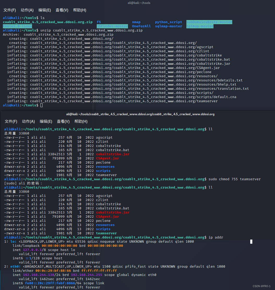Click the MAC address '00:0c:29:bf:88:66'
The width and height of the screenshot is (275, 290).
[x=53, y=270]
